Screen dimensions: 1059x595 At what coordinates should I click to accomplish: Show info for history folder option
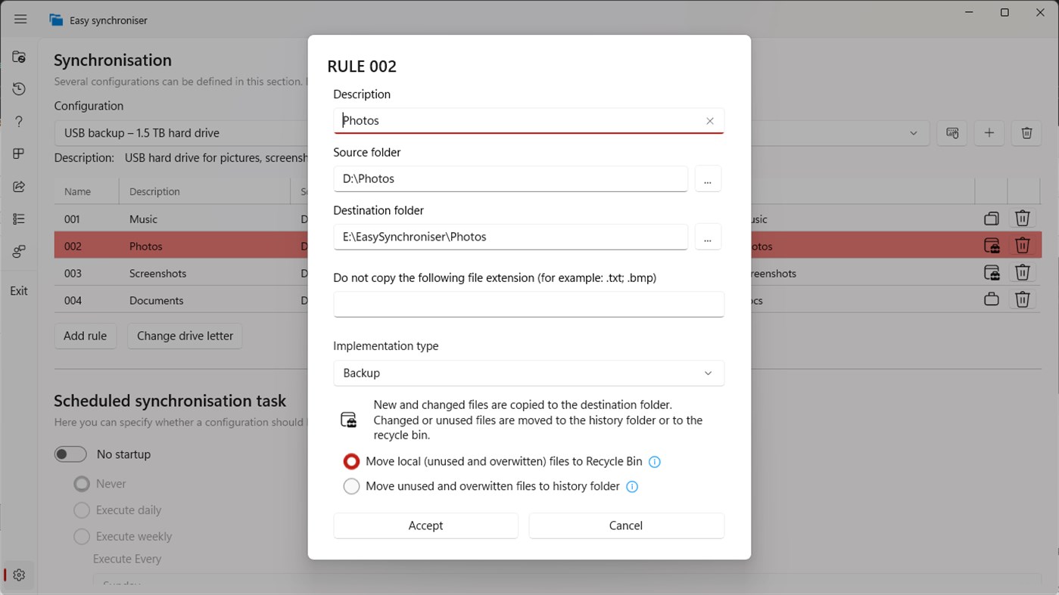(x=632, y=487)
